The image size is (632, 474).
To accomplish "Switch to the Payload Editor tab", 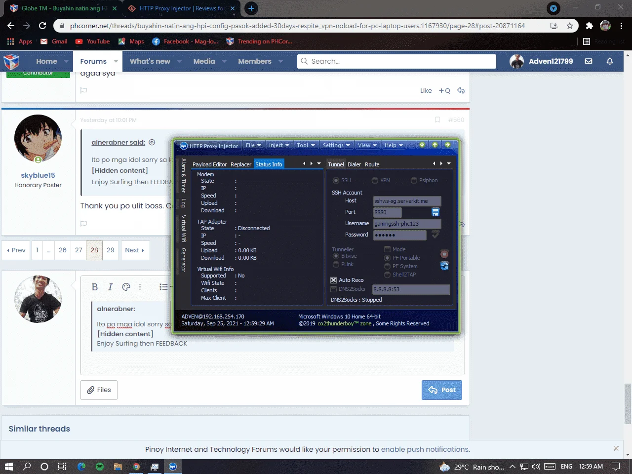I will coord(209,164).
